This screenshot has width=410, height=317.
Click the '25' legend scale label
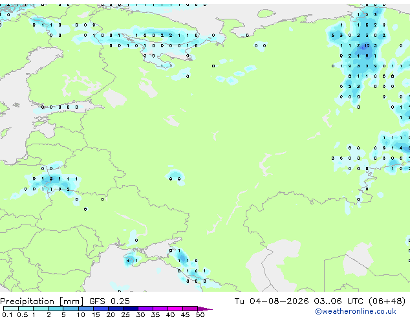125,314
